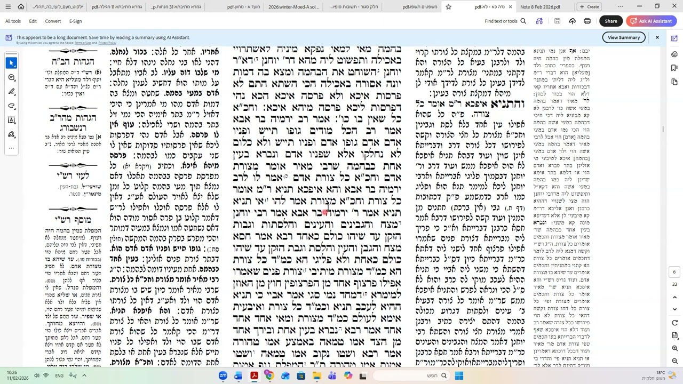Open the Edit menu
The image size is (683, 384).
[x=33, y=21]
